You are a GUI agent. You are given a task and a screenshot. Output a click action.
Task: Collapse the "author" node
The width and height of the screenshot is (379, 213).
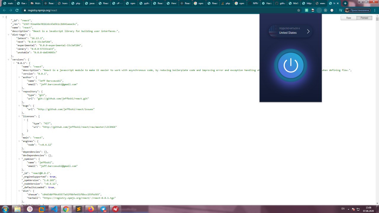coord(19,78)
